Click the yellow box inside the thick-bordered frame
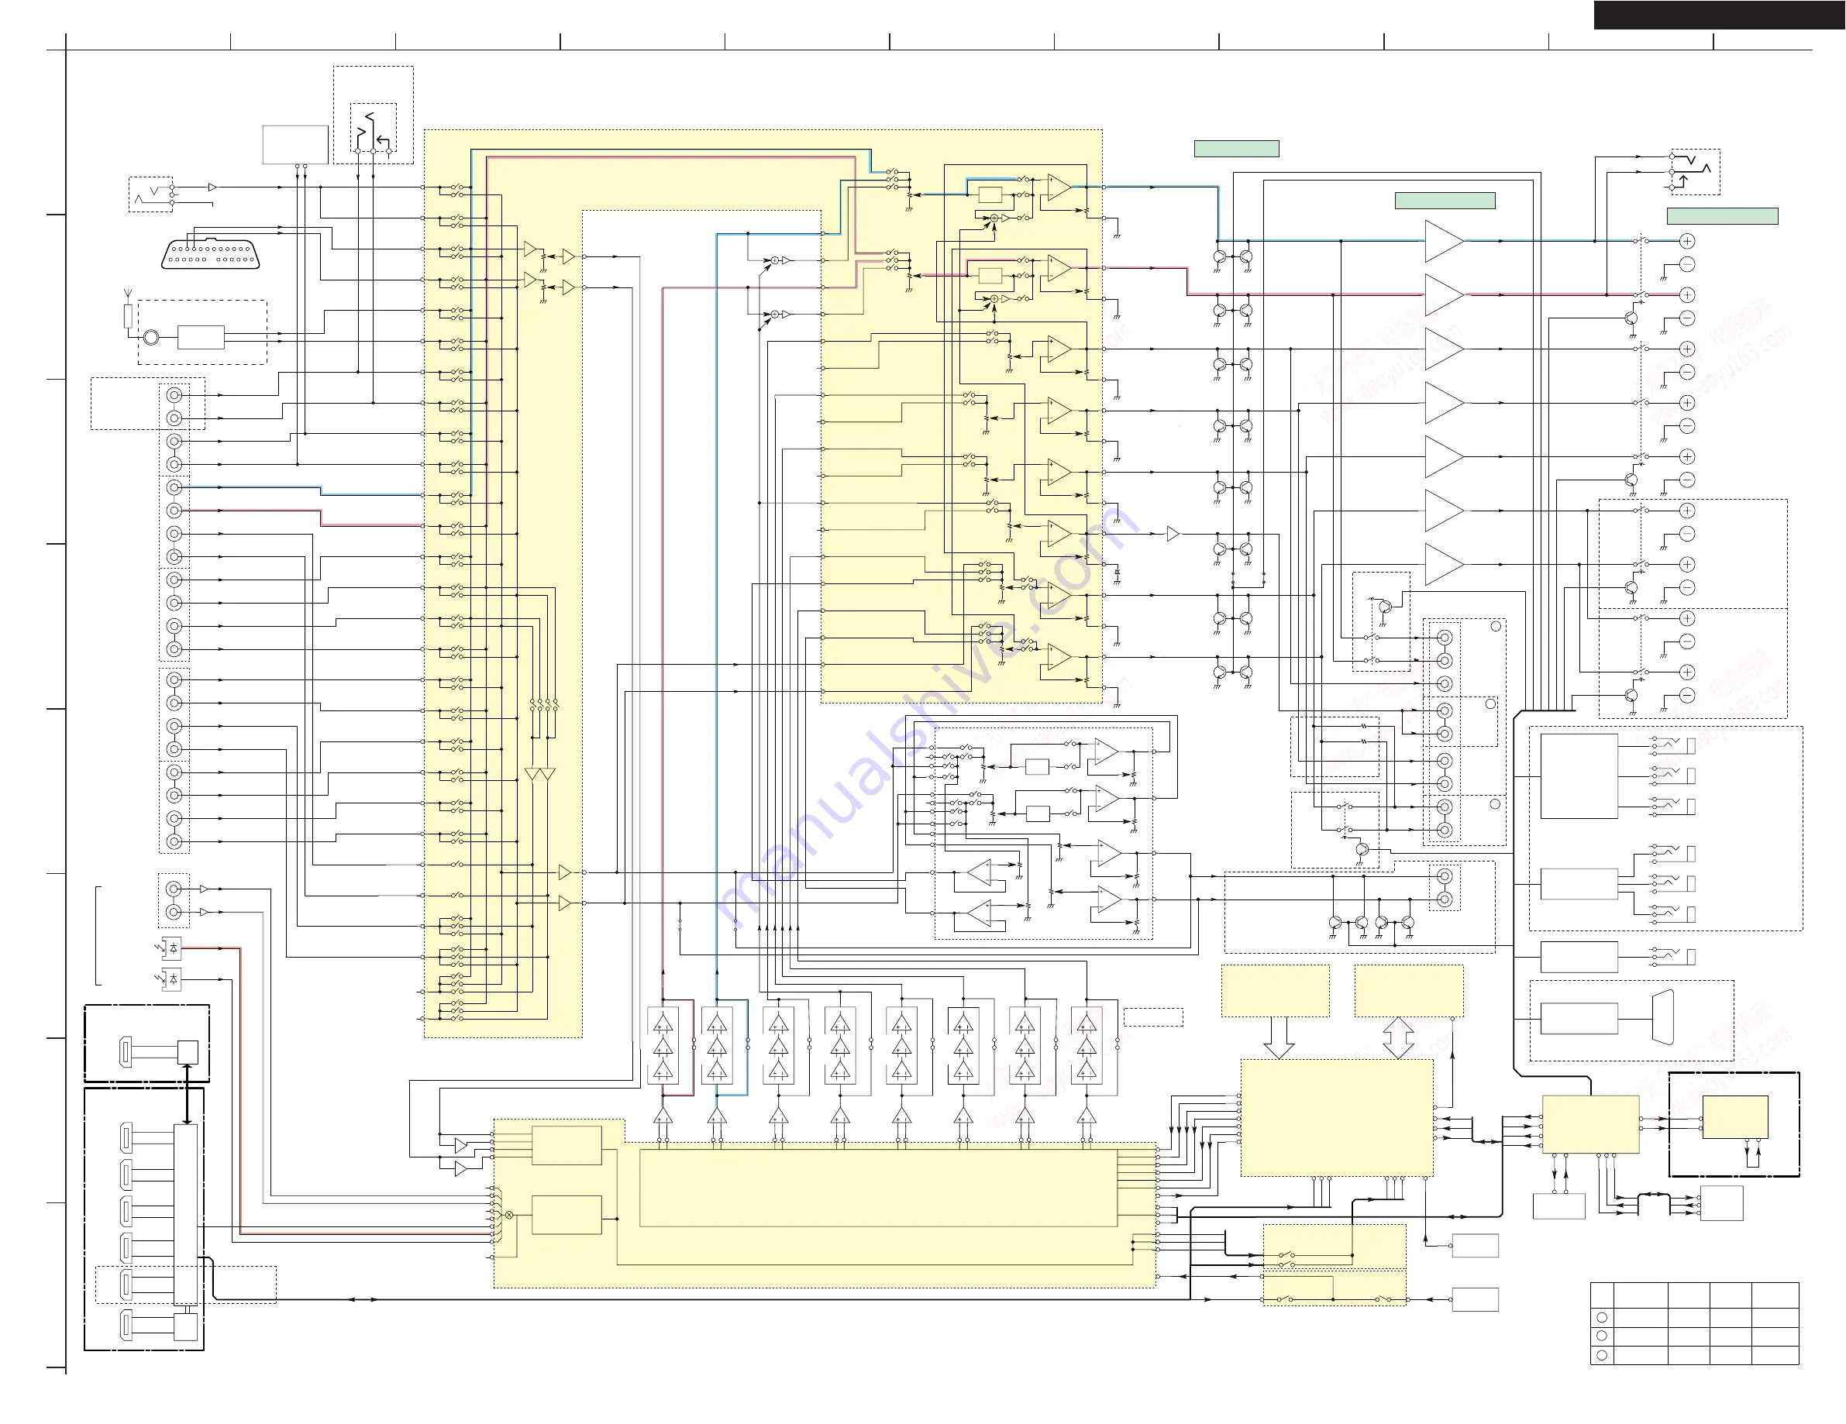This screenshot has height=1424, width=1846. point(1735,1117)
